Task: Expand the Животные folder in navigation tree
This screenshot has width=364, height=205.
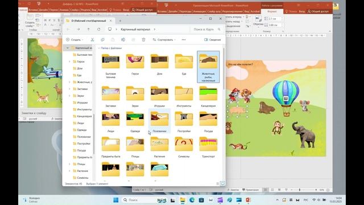Action: coord(69,82)
